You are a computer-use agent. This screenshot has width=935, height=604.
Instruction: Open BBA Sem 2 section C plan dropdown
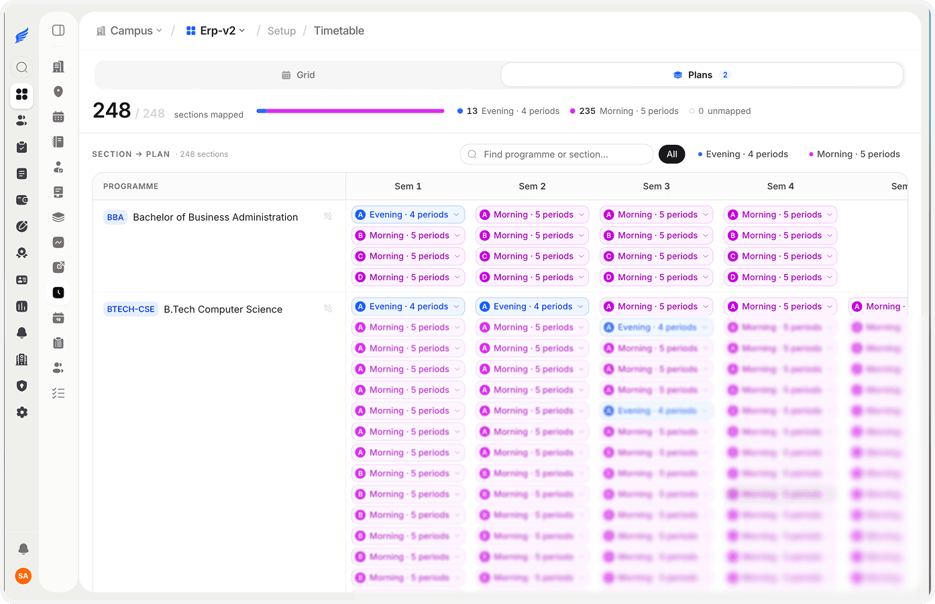[x=533, y=256]
